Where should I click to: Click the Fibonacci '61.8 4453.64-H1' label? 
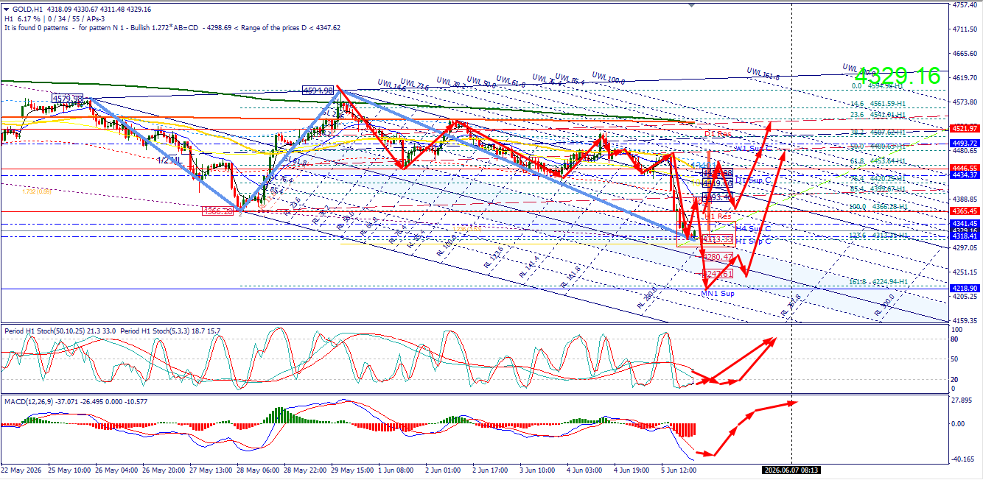coord(878,160)
